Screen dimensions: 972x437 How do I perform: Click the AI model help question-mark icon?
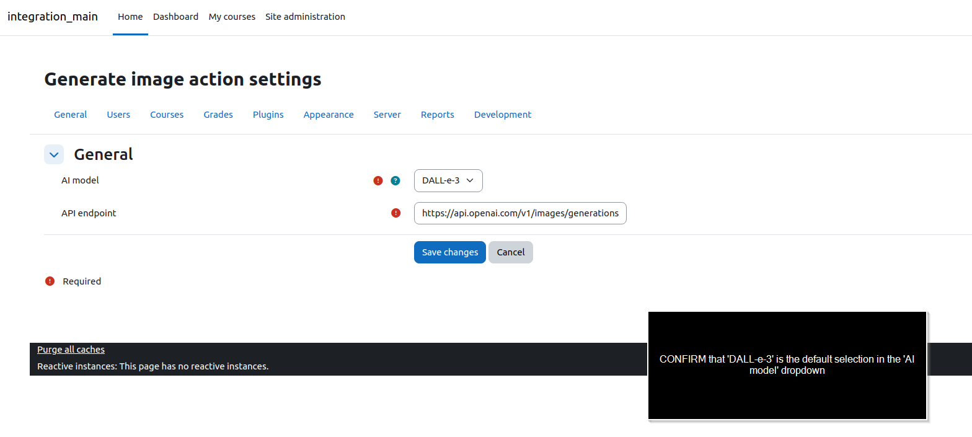point(395,181)
